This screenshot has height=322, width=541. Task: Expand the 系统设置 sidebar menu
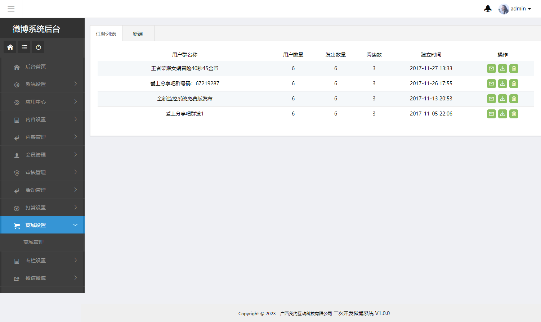pos(42,84)
